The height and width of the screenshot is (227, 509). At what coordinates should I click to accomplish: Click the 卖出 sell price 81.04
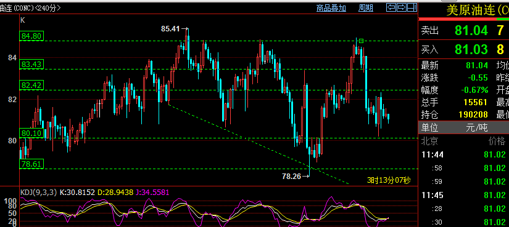[471, 31]
